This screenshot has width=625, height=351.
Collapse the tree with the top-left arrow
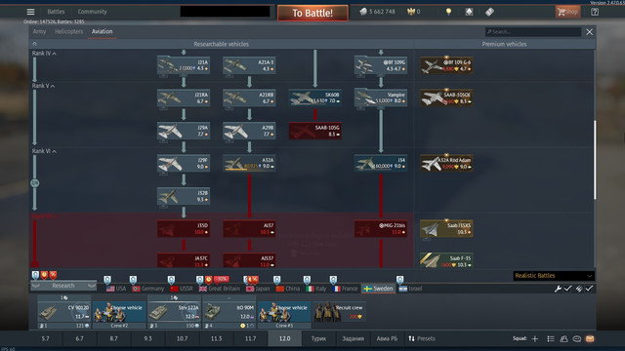(35, 44)
